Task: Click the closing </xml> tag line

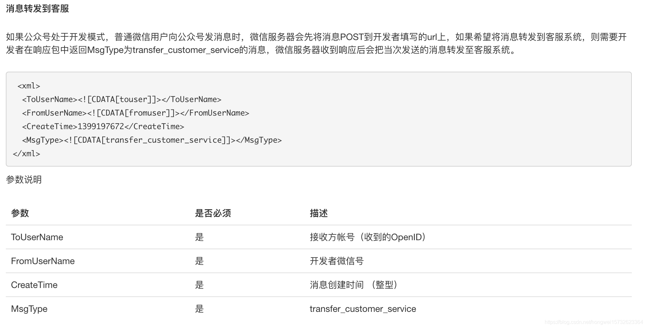Action: pos(26,154)
